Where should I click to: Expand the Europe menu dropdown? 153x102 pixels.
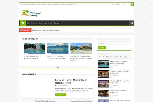coord(57,23)
